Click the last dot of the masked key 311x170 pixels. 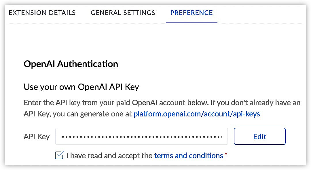(221, 137)
